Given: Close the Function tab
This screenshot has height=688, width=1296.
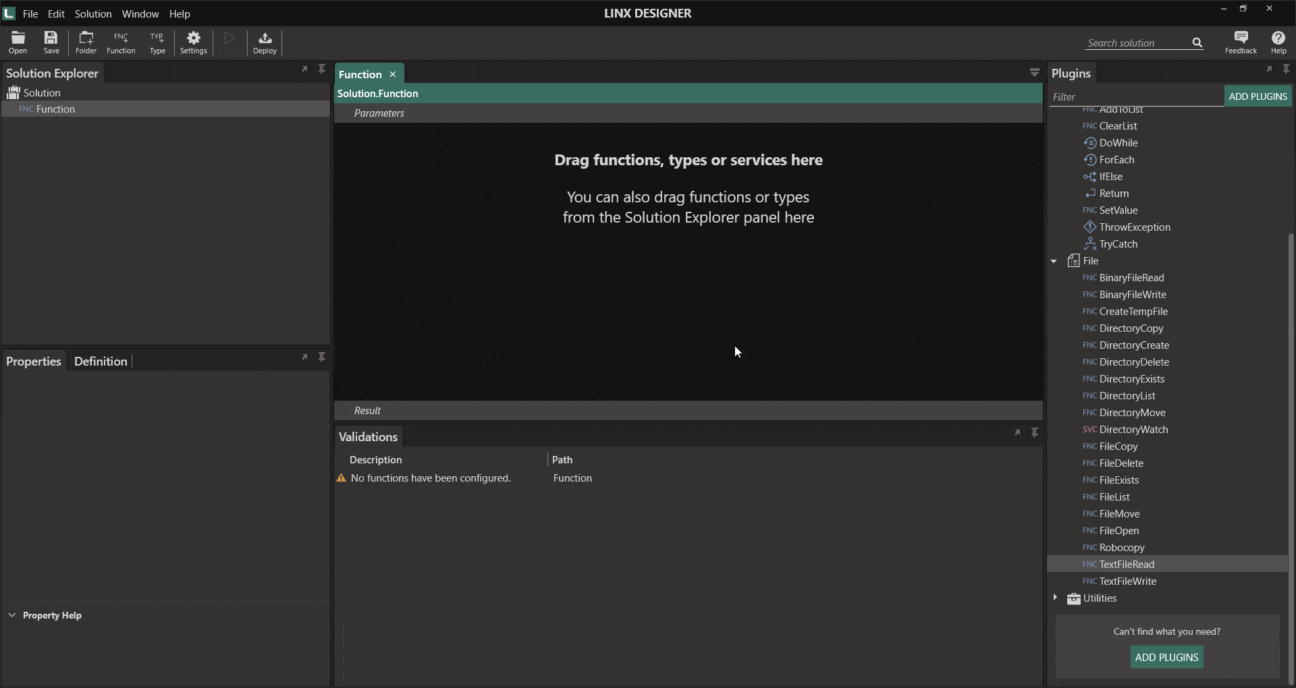Looking at the screenshot, I should [x=393, y=74].
